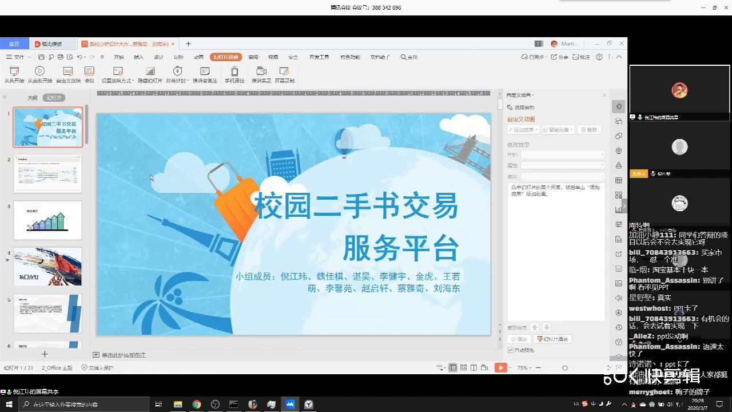Click the redo arrow icon
Image resolution: width=732 pixels, height=412 pixels.
coord(91,57)
